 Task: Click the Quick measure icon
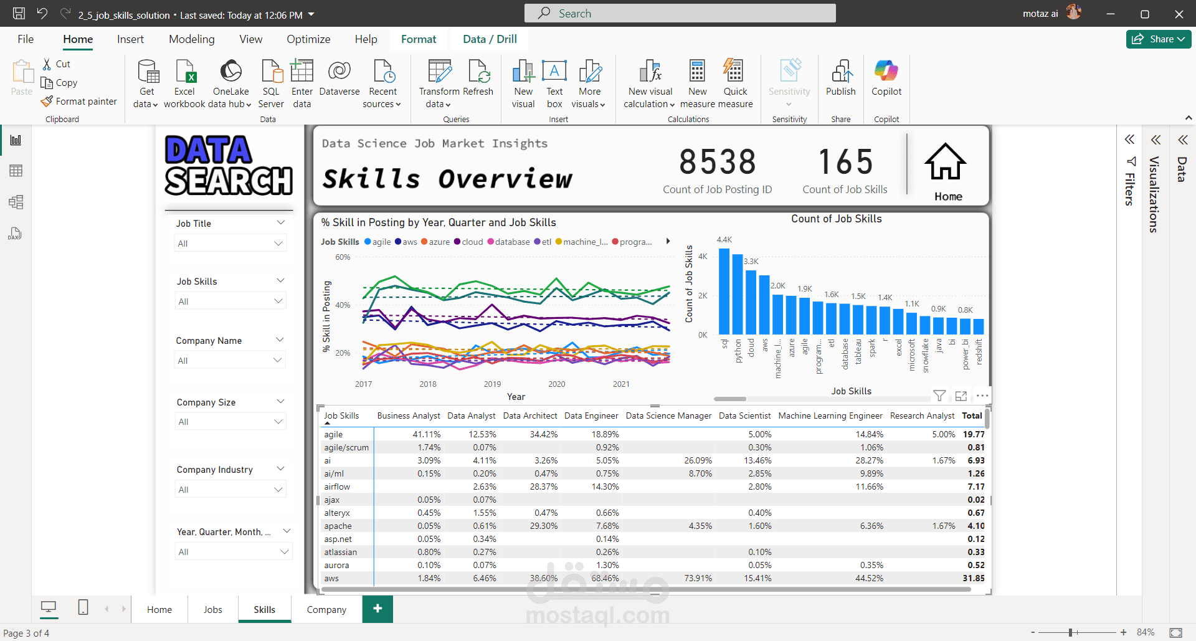pyautogui.click(x=734, y=73)
